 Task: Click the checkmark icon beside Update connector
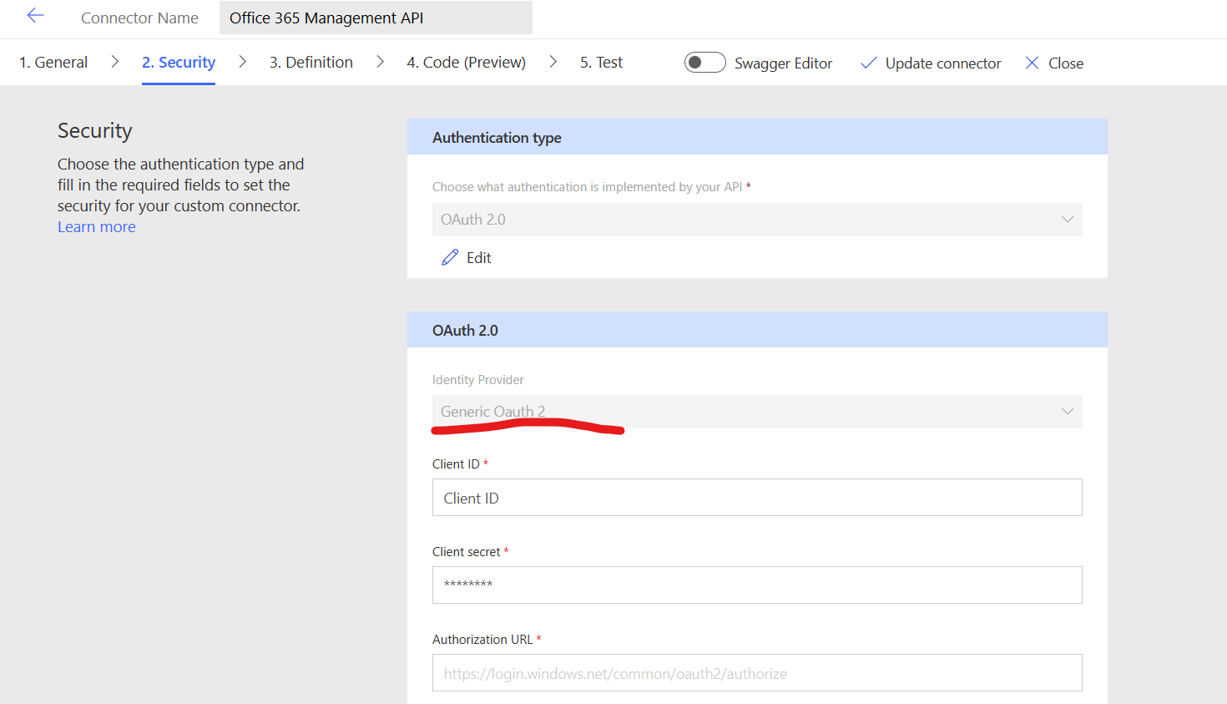tap(868, 63)
